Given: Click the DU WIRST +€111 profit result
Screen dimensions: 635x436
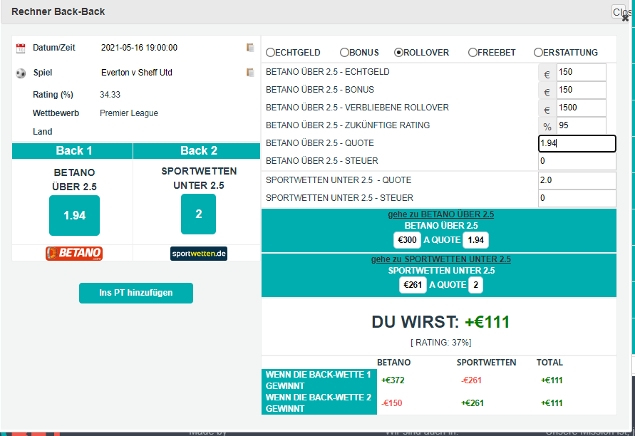Looking at the screenshot, I should pyautogui.click(x=440, y=322).
